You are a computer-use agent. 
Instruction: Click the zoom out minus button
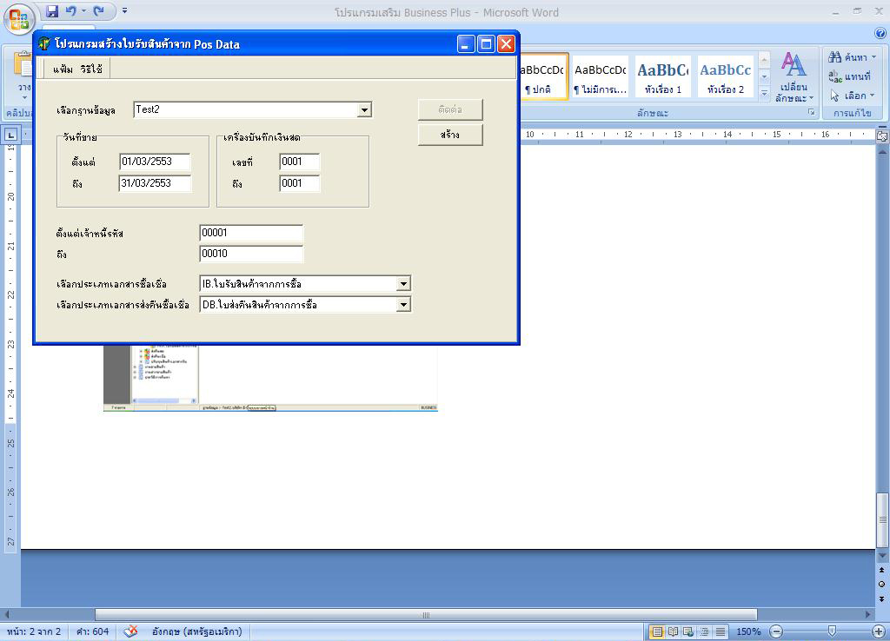[776, 631]
